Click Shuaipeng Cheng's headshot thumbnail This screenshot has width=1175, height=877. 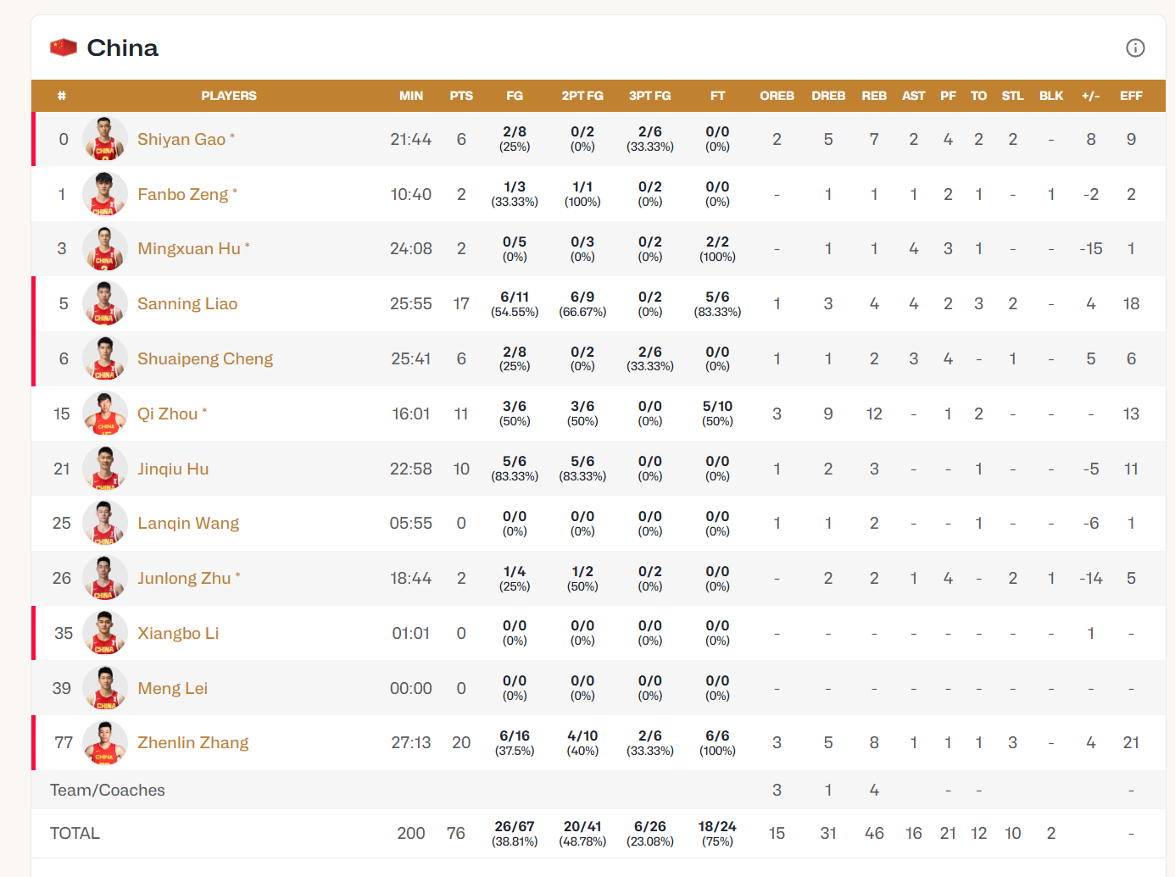tap(105, 358)
